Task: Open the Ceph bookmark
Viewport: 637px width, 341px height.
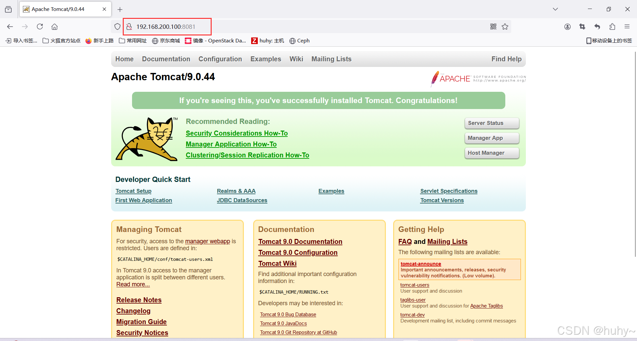Action: [300, 41]
